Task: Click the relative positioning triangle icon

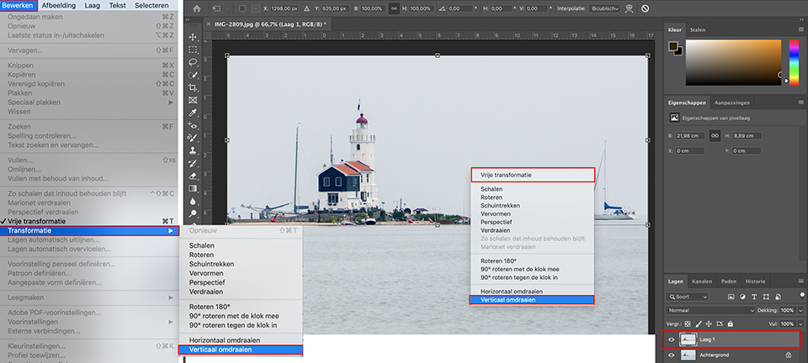Action: coord(307,8)
